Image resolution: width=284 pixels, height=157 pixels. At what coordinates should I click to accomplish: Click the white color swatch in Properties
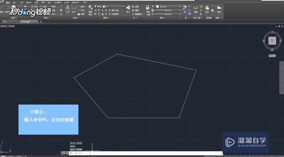[157, 6]
